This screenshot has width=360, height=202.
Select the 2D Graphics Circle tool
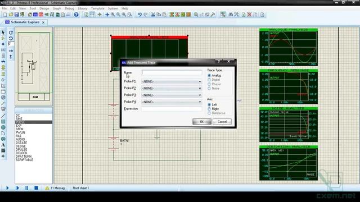3,127
